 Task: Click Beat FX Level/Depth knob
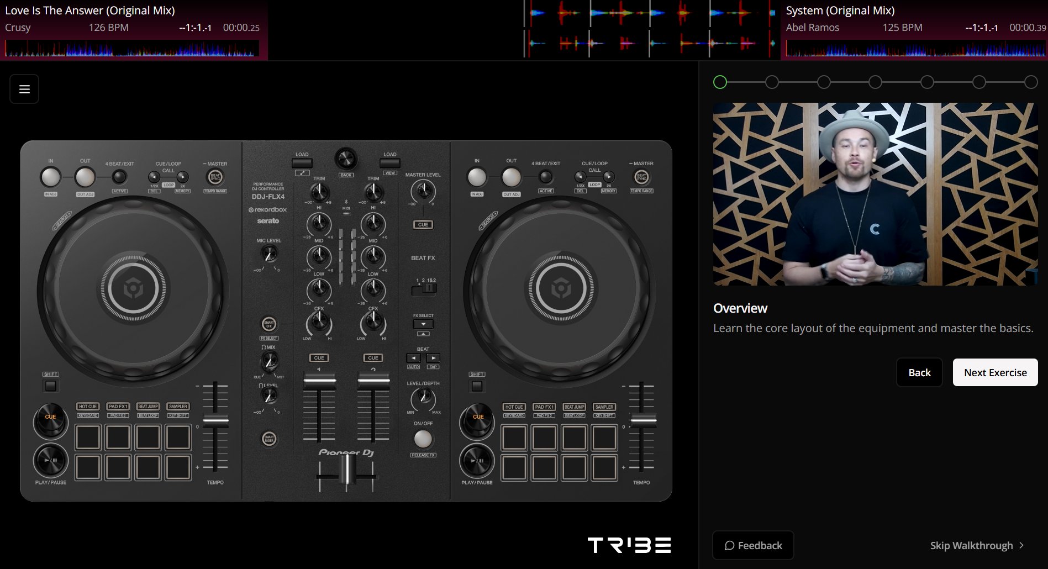point(423,398)
